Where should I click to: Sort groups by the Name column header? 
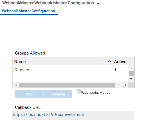[20, 62]
